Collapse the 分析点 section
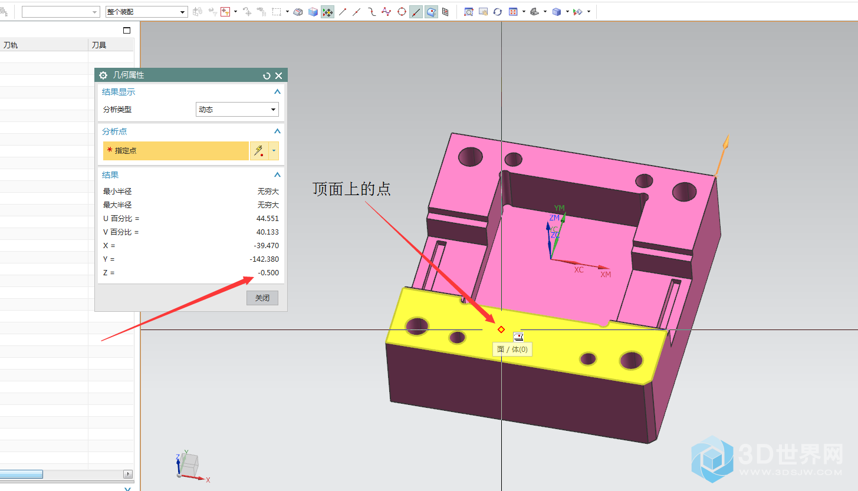 [277, 131]
